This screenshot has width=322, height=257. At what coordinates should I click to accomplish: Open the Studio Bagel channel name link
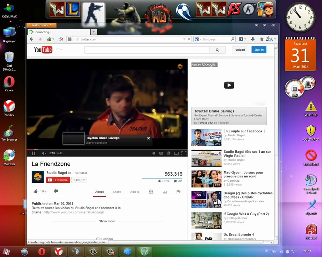[x=57, y=173]
